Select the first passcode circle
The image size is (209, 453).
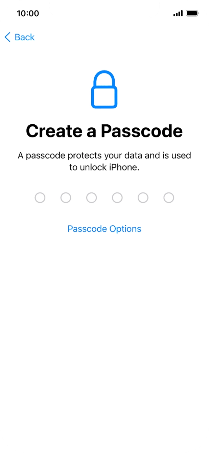point(40,198)
